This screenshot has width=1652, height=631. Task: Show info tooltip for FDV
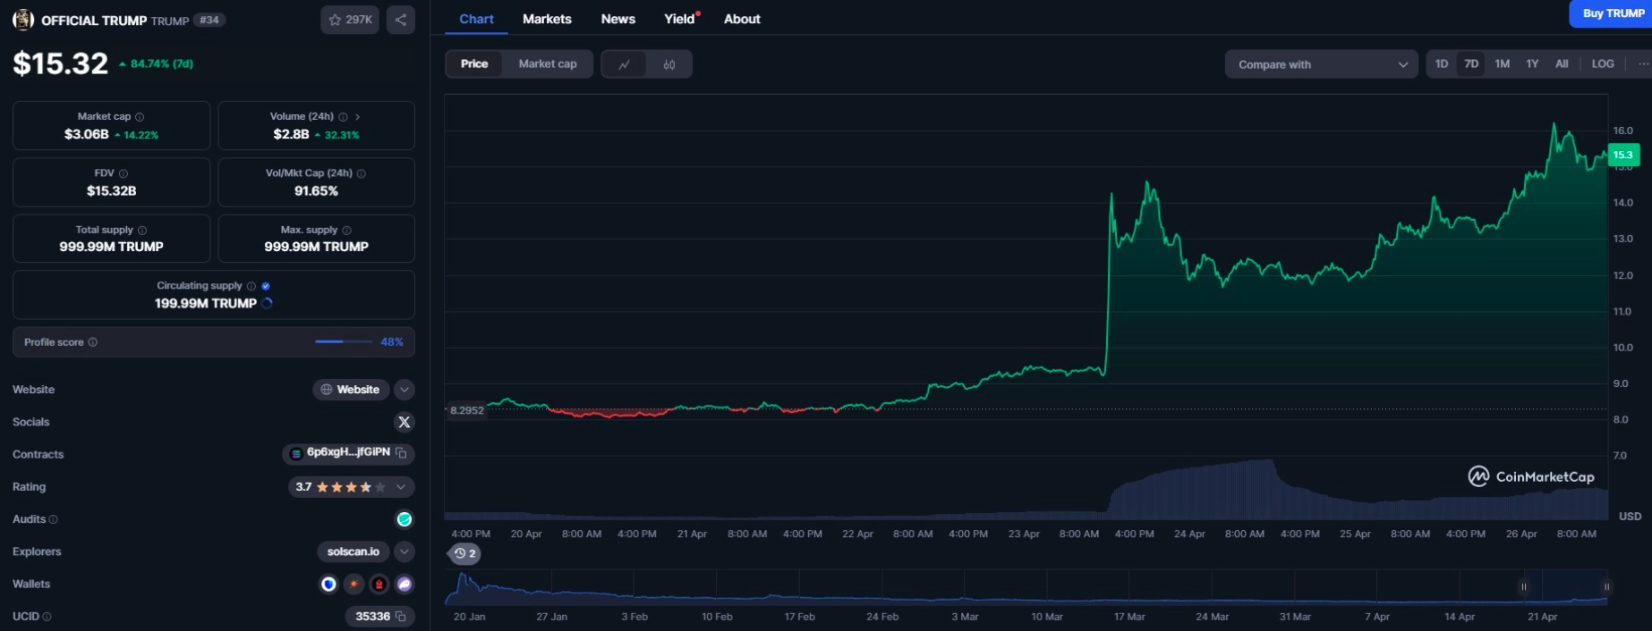tap(123, 173)
